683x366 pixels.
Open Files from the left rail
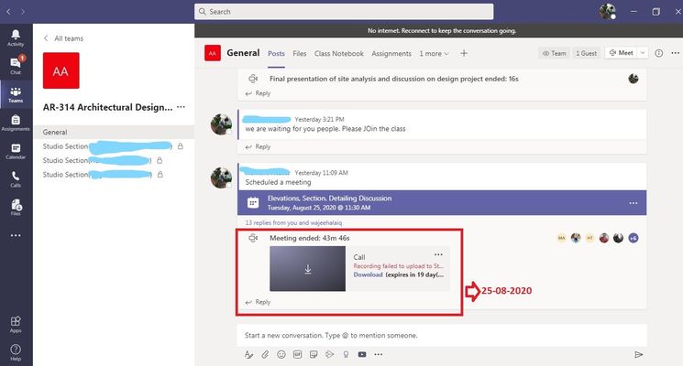pos(16,207)
